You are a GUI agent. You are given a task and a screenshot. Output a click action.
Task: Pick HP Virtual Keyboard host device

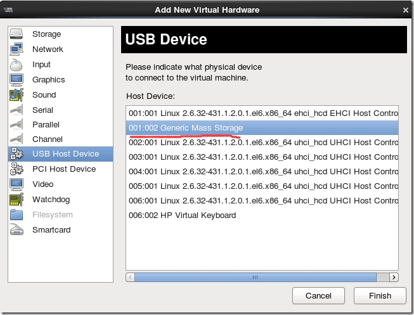(182, 215)
